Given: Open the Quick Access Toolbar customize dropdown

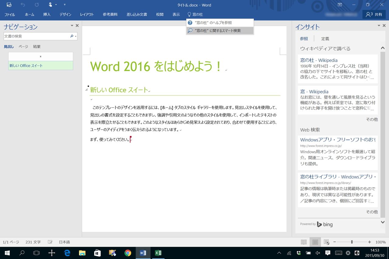Looking at the screenshot, I should [x=64, y=5].
